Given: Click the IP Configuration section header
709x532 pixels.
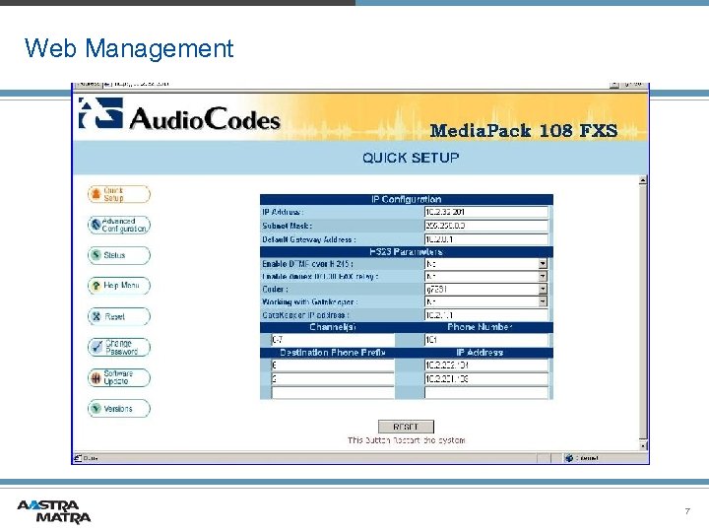Looking at the screenshot, I should click(406, 199).
